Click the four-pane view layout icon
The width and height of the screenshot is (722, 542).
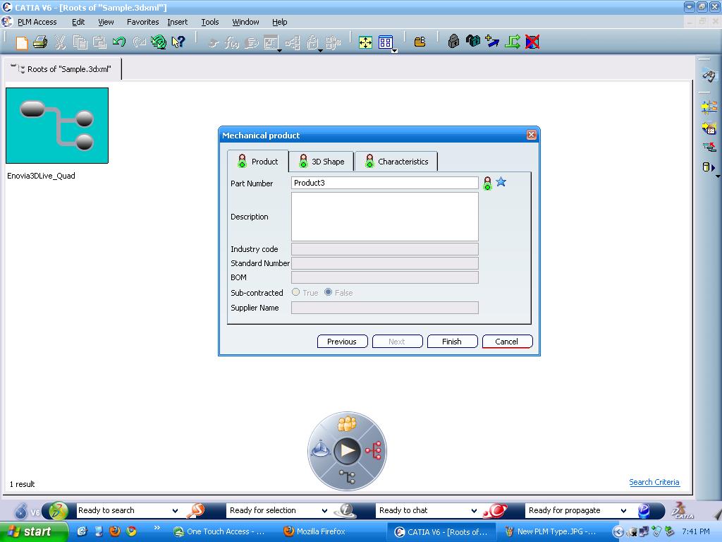tap(386, 42)
